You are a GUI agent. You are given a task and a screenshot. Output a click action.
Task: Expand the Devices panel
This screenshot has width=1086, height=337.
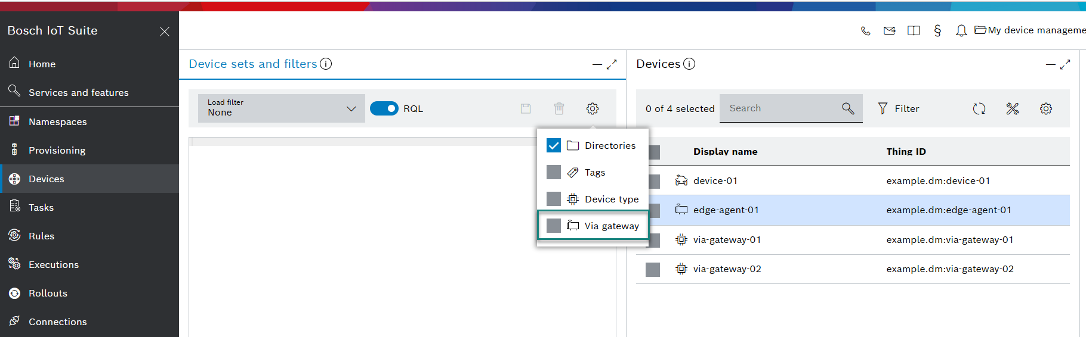click(1065, 64)
